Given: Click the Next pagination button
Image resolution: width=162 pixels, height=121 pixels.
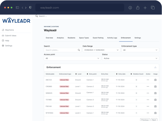Looking at the screenshot, I should coord(154,120).
